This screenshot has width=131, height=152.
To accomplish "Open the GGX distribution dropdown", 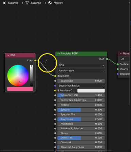I will click(x=81, y=65).
